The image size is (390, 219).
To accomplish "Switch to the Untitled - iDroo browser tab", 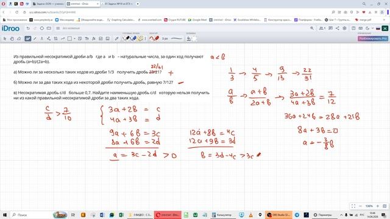I will tap(82, 4).
